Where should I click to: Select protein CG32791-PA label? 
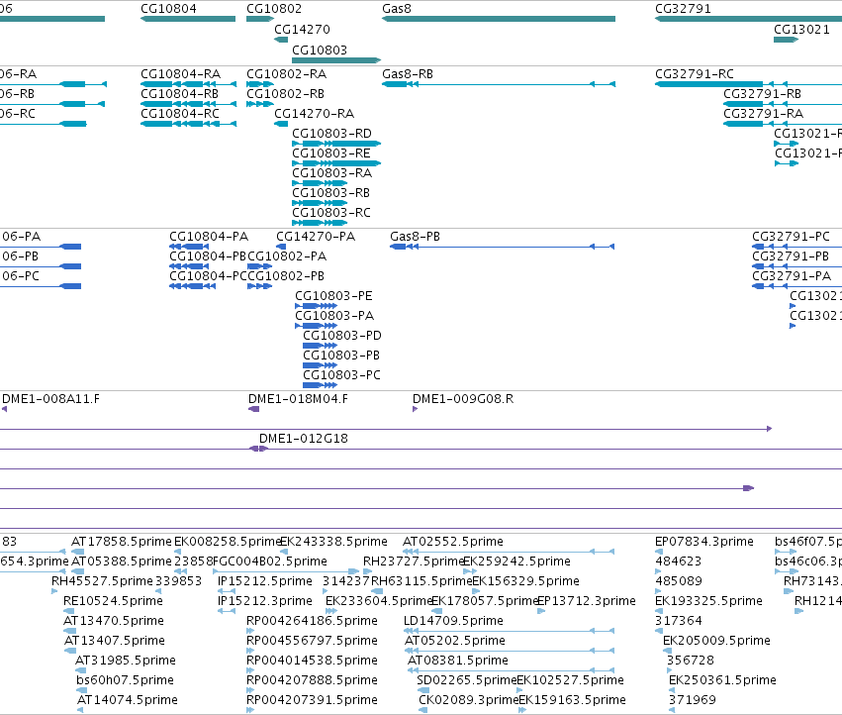[792, 276]
